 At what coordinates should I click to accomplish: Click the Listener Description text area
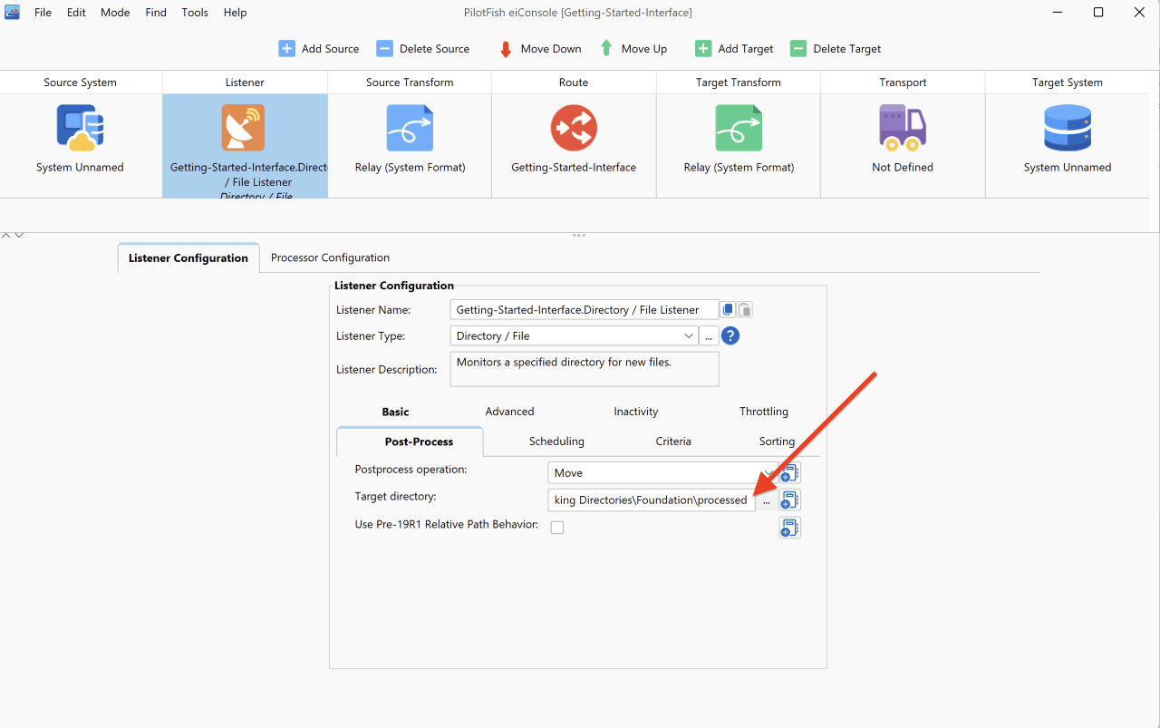pos(585,369)
